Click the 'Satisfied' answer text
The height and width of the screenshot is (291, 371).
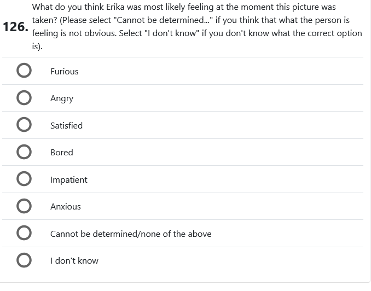coord(66,125)
